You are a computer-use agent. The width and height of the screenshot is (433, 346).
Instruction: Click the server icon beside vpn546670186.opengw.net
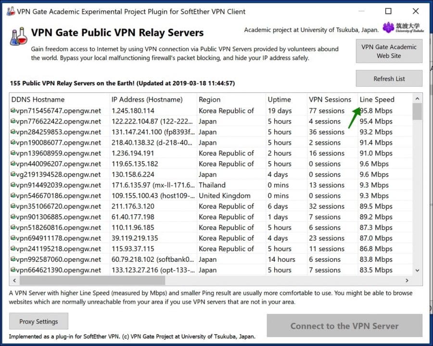[13, 195]
